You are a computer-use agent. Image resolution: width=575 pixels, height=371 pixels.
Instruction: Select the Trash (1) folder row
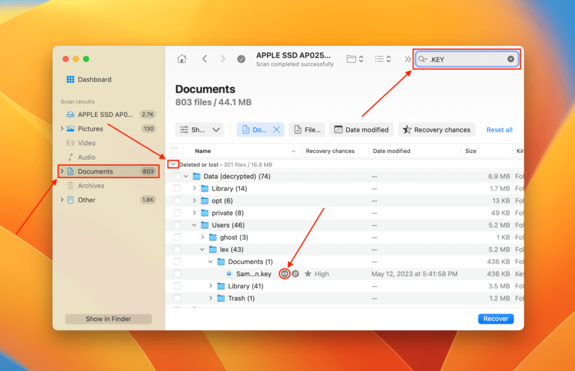pyautogui.click(x=345, y=298)
